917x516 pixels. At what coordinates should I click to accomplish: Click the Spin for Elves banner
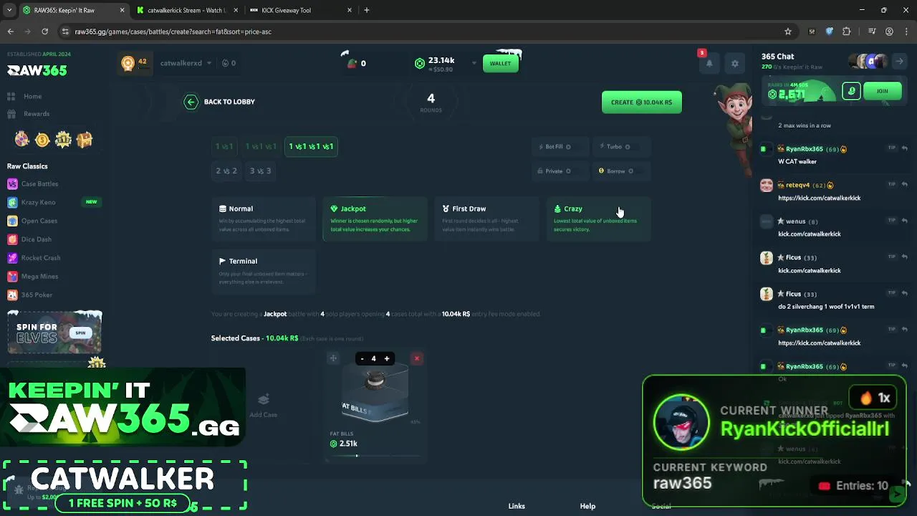pyautogui.click(x=54, y=332)
